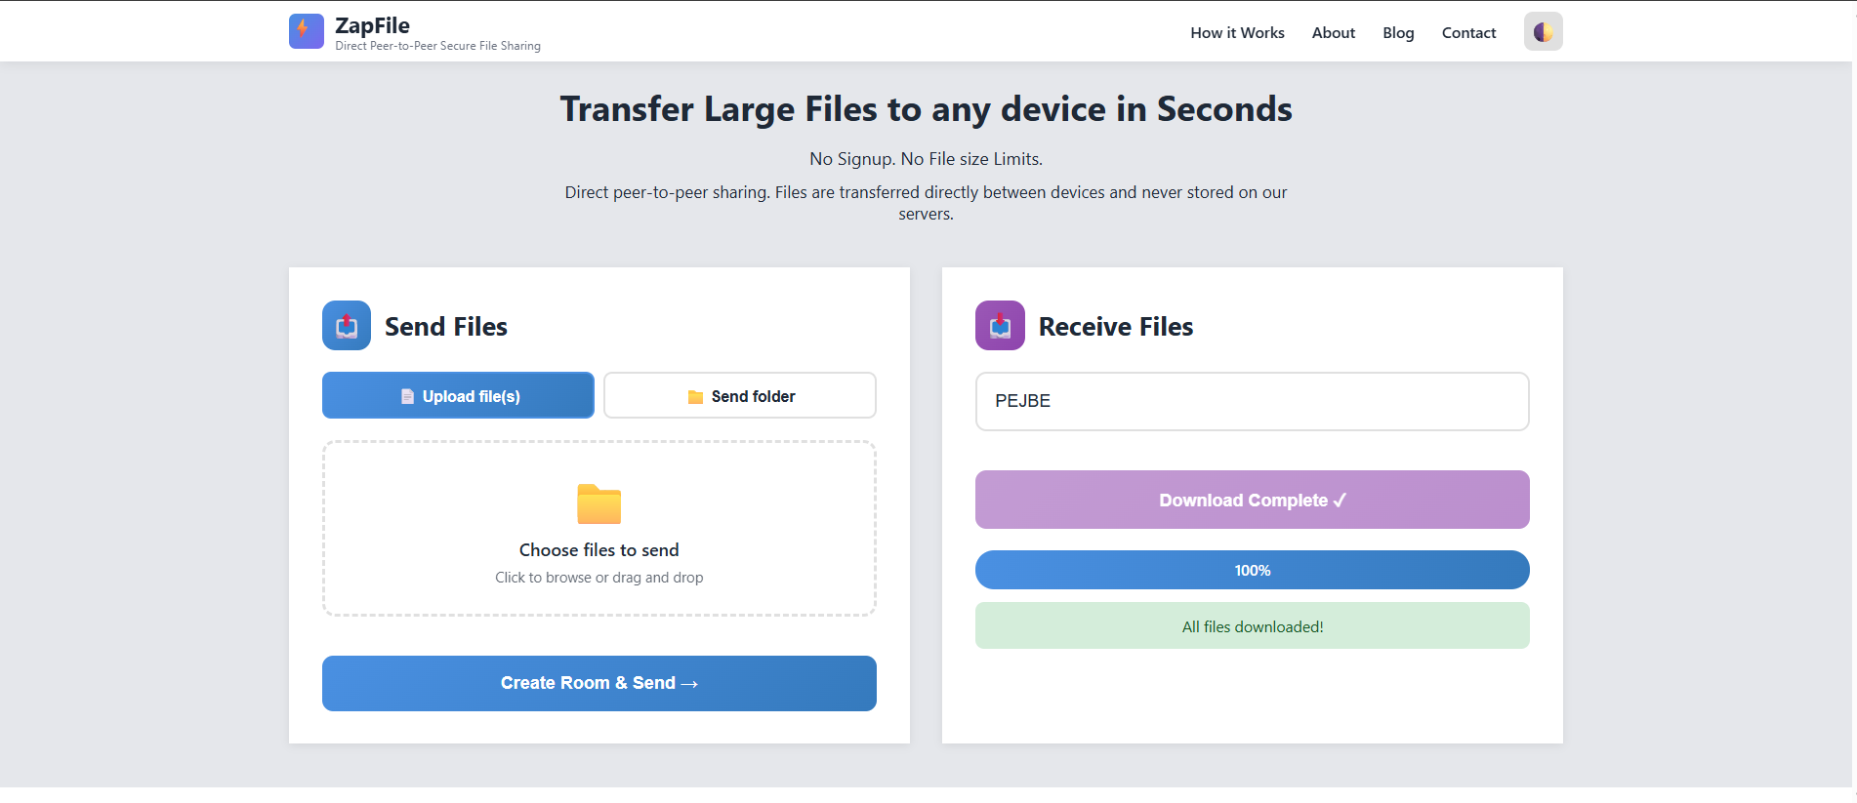Switch to the Send folder option
This screenshot has height=803, width=1857.
point(739,395)
